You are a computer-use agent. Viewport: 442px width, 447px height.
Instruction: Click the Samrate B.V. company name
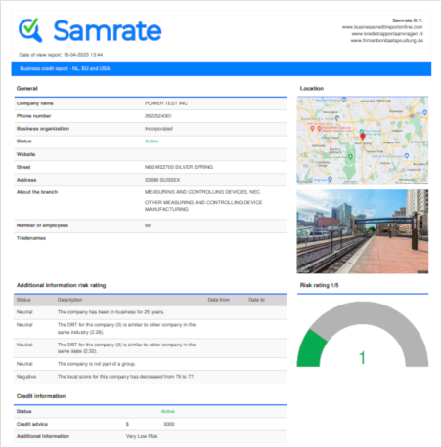[408, 20]
